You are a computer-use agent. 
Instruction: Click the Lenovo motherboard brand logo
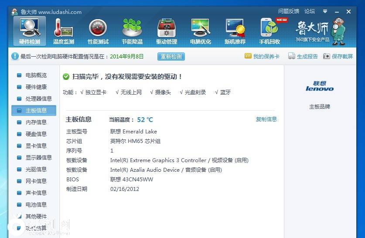pyautogui.click(x=319, y=86)
